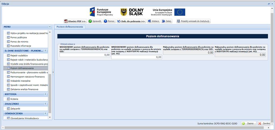275x130 pixels.
Task: Click the Dolny Śląsk logo
Action: pos(132,12)
